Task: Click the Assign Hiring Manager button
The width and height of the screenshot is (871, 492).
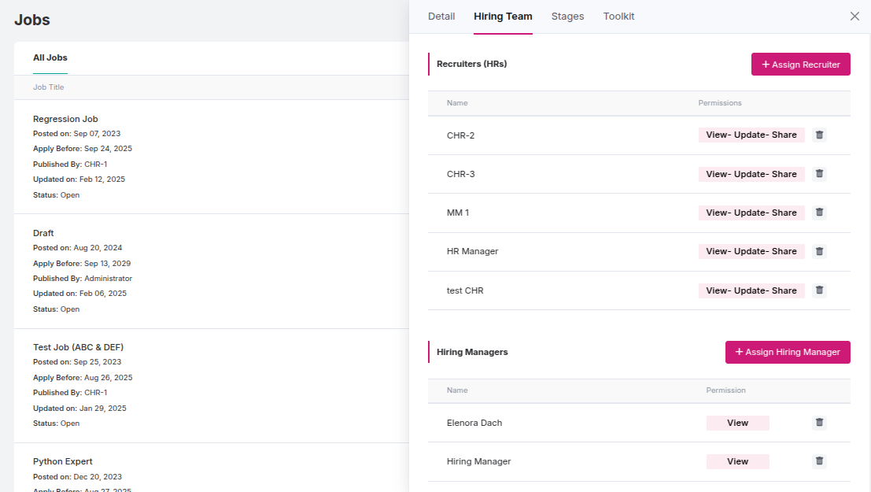Action: tap(788, 352)
